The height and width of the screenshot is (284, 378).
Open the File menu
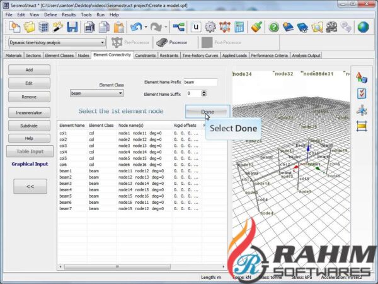click(9, 15)
